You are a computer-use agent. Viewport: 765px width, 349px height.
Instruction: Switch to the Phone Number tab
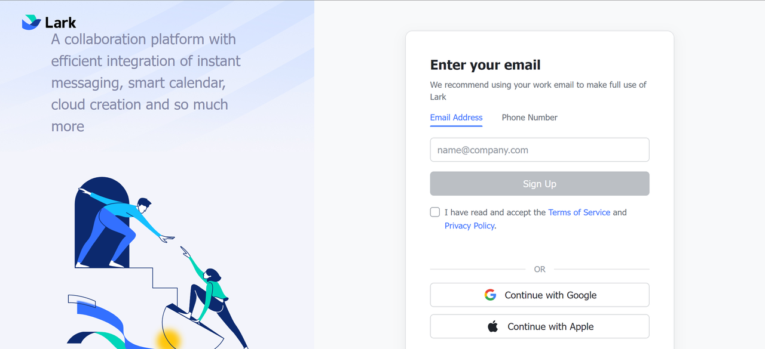click(530, 118)
